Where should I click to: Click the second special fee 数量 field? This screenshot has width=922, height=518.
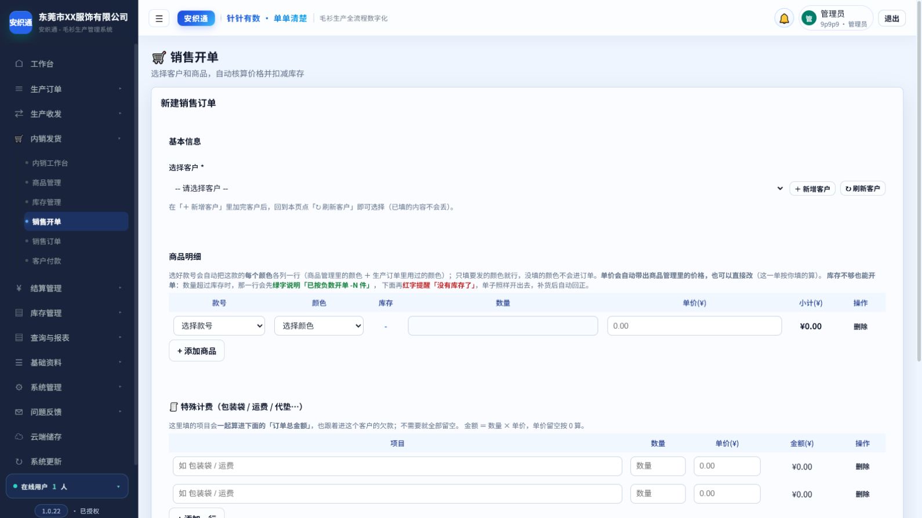[658, 494]
